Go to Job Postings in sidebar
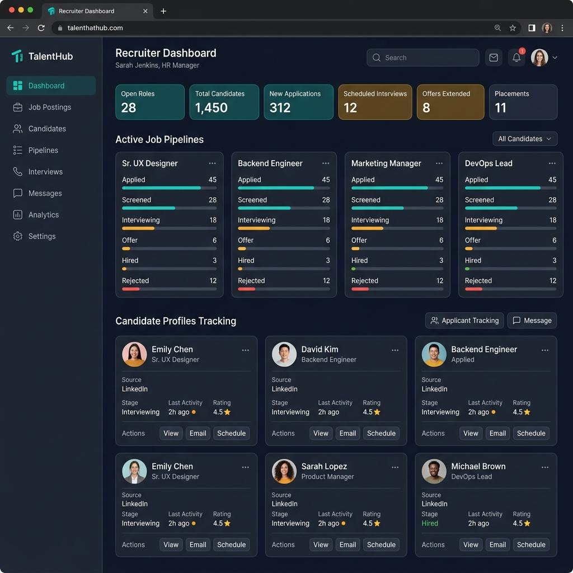573x573 pixels. tap(51, 107)
